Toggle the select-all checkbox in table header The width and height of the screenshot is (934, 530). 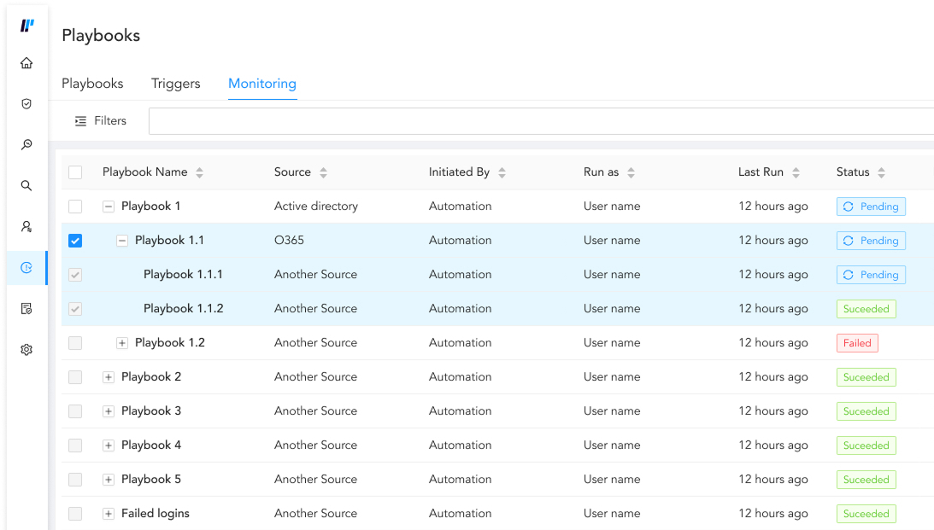pos(75,172)
